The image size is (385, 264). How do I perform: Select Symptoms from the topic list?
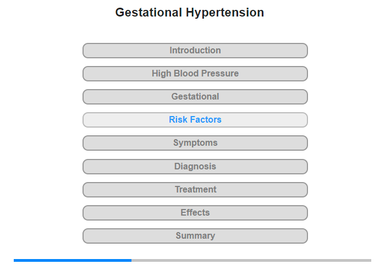tap(195, 143)
